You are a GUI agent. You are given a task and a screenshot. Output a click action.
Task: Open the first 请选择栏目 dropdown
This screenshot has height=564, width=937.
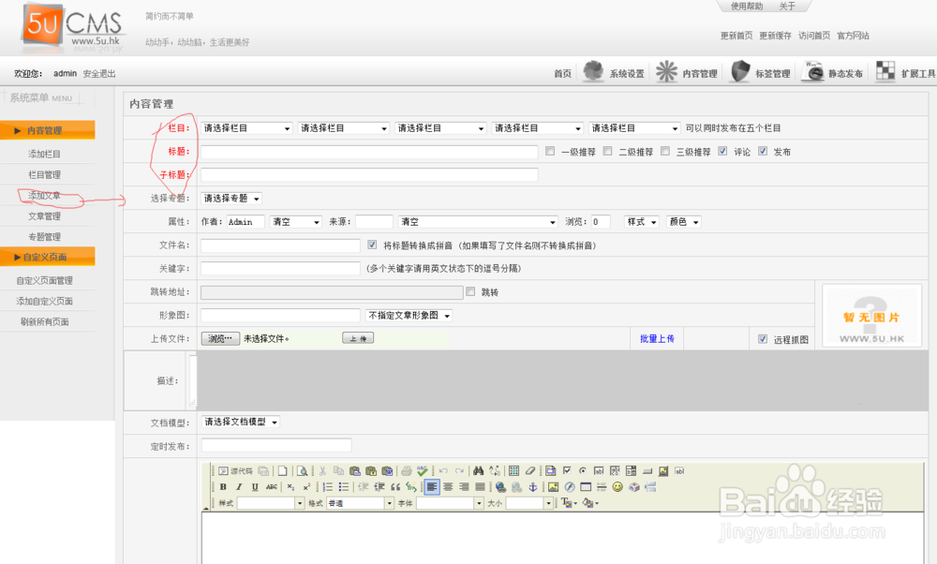pos(246,127)
